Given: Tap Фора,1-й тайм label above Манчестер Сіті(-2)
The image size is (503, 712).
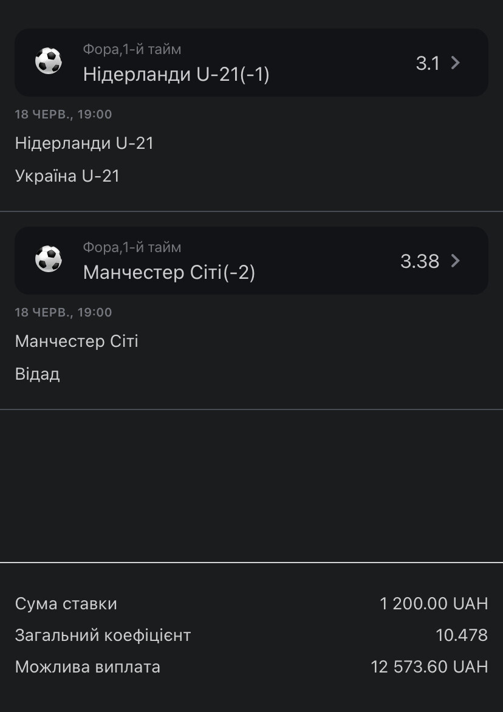Looking at the screenshot, I should 132,247.
